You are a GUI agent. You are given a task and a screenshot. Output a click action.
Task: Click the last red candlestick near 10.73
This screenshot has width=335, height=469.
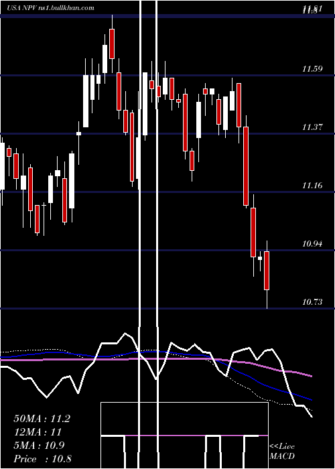[267, 271]
